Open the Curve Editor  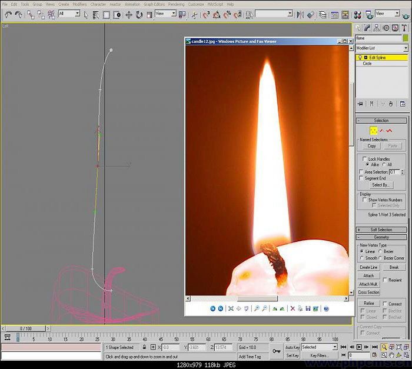tap(334, 15)
